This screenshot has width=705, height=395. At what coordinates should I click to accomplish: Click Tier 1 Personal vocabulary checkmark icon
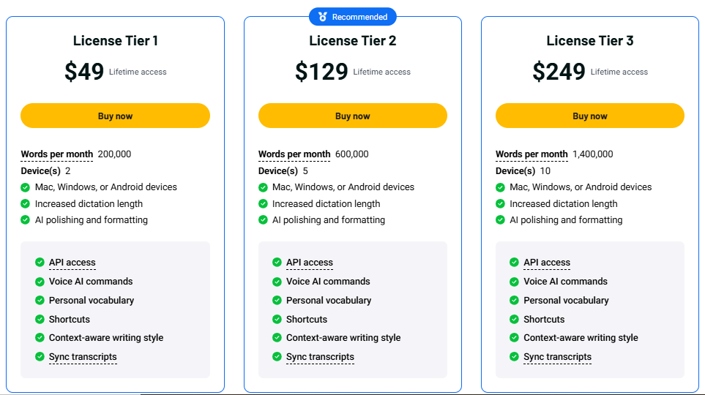pyautogui.click(x=40, y=300)
